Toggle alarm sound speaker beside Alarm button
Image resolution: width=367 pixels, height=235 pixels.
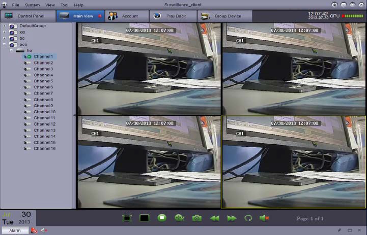44,230
